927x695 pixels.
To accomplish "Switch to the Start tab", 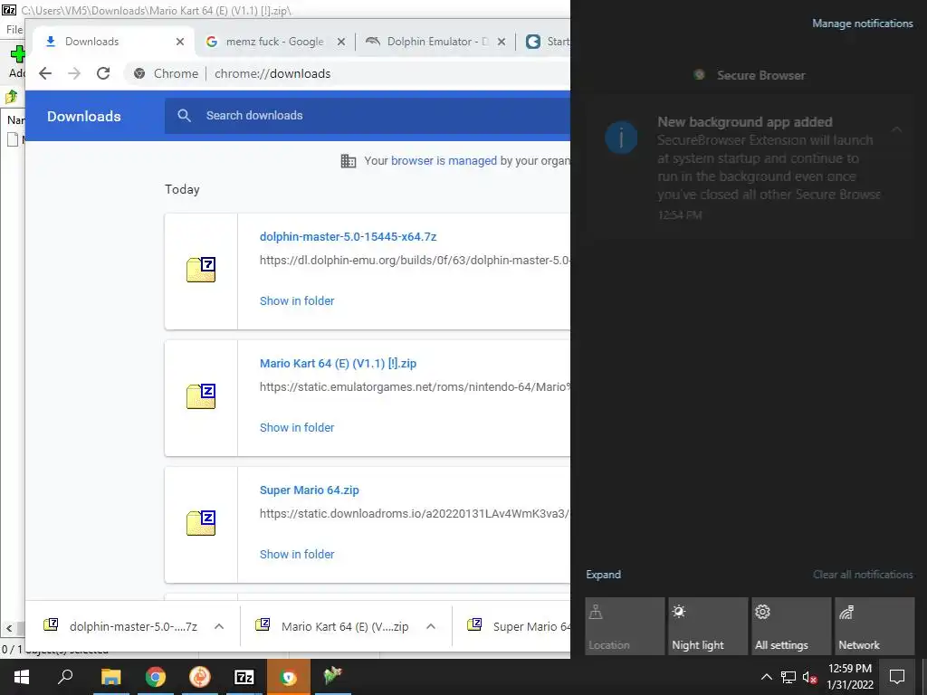I will pos(547,42).
